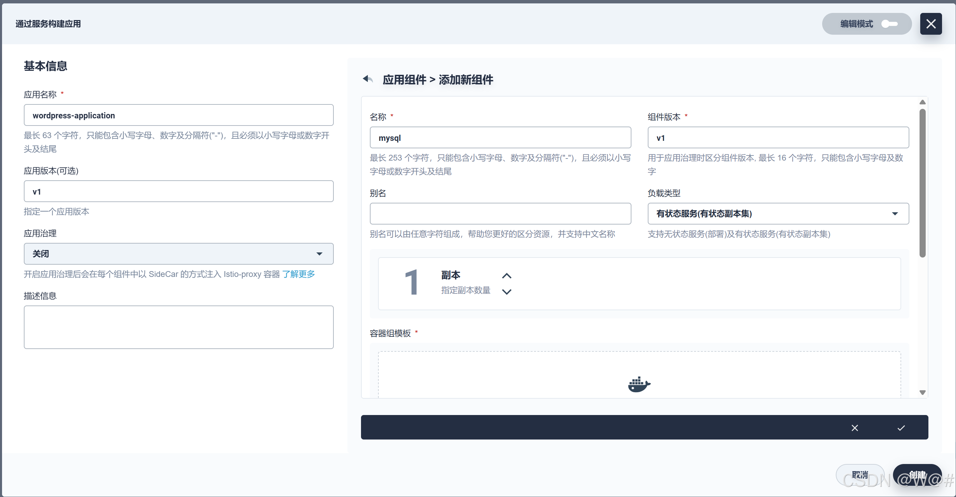
Task: Click the 应用版本 input field
Action: click(178, 191)
